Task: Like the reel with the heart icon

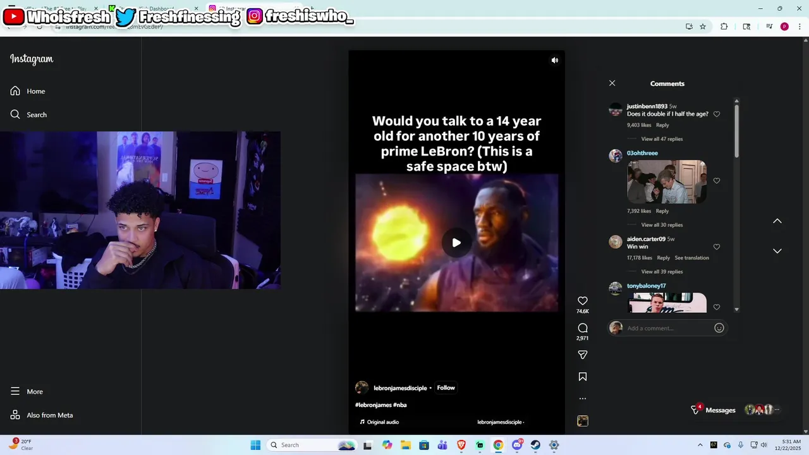Action: click(583, 301)
